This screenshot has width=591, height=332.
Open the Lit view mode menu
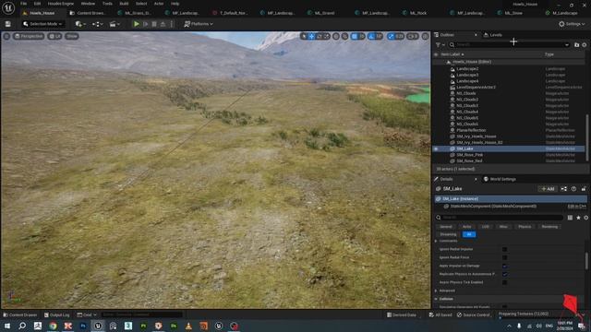(55, 37)
